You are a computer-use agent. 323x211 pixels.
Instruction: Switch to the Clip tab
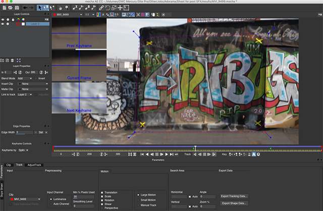pyautogui.click(x=9, y=165)
